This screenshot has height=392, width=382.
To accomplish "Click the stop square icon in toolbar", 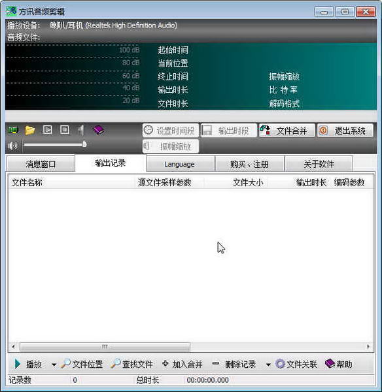I will [x=65, y=130].
